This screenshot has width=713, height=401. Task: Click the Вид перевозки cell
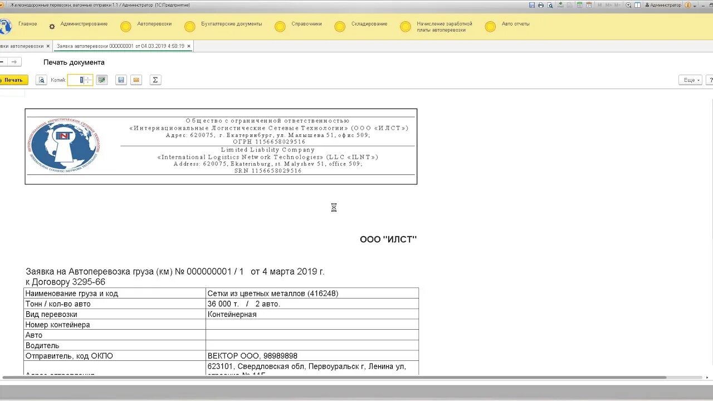(x=115, y=314)
